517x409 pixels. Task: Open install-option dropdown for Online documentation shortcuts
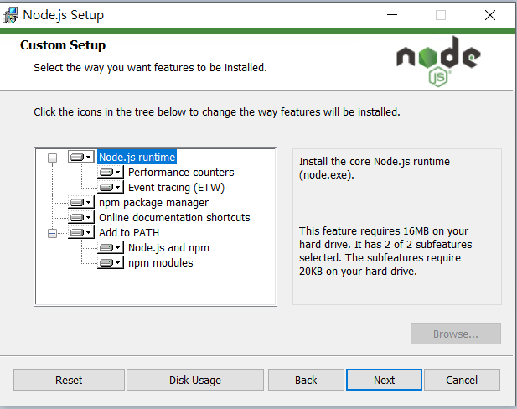[81, 217]
